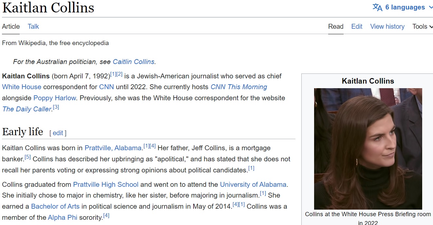Open the White House link

(22, 87)
